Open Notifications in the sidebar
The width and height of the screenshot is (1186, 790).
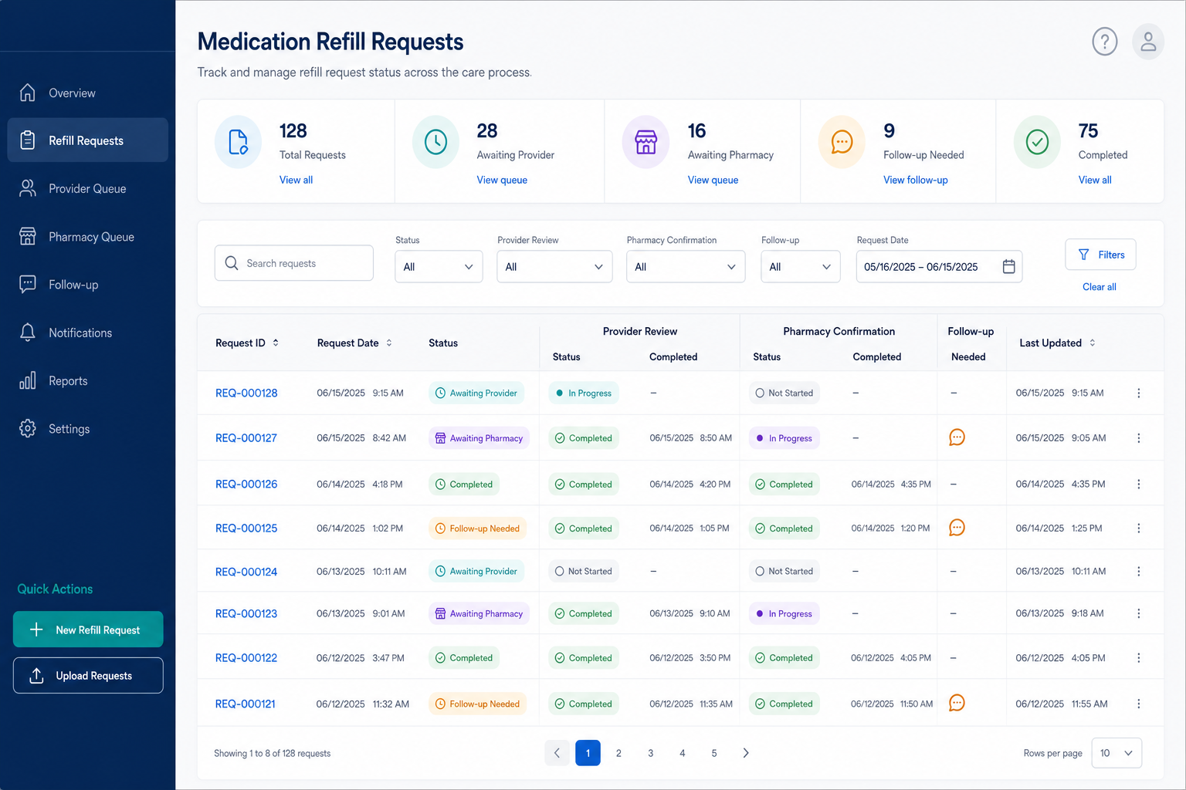[88, 333]
